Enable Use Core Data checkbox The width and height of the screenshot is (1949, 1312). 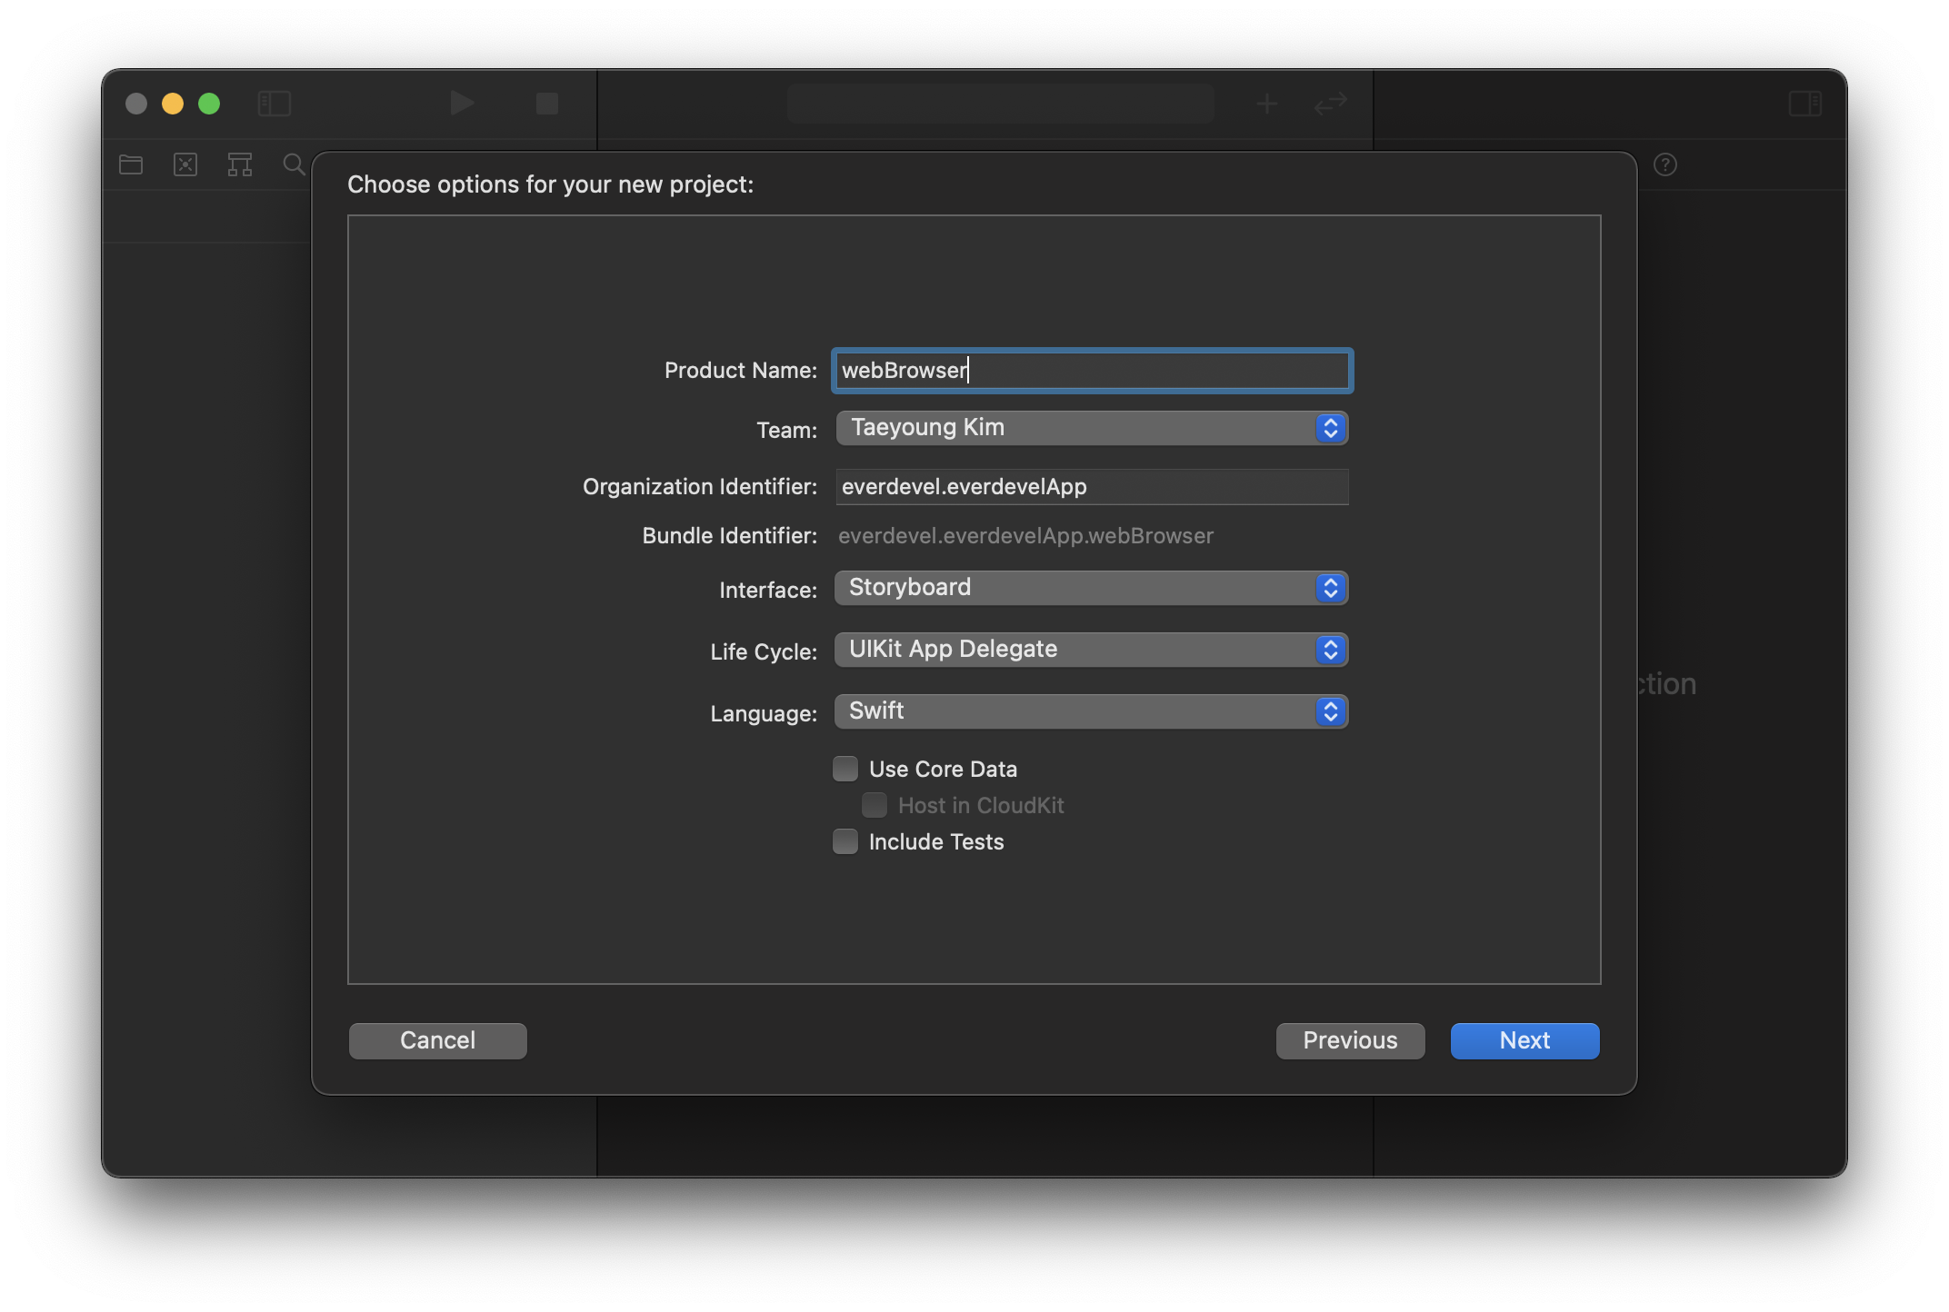pos(845,767)
